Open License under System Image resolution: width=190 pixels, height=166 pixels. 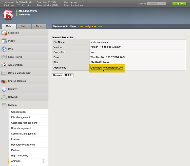(15, 139)
